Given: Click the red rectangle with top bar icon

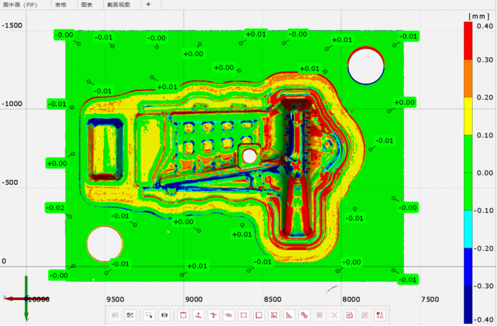Looking at the screenshot, I should tap(182, 315).
